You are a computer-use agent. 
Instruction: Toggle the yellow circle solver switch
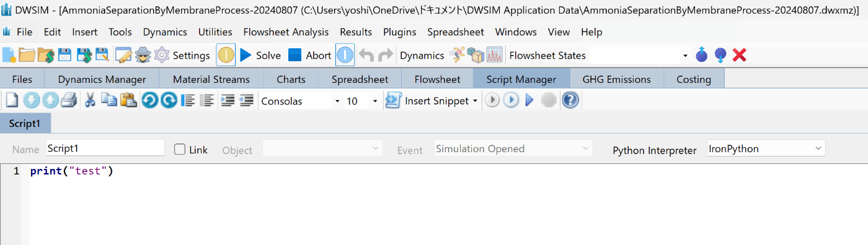pos(226,56)
